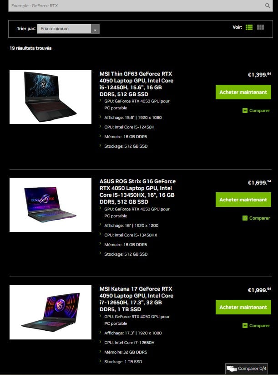This screenshot has height=375, width=278.
Task: Click plus icon next to MSI Katana 17 Comparer
Action: [x=245, y=325]
